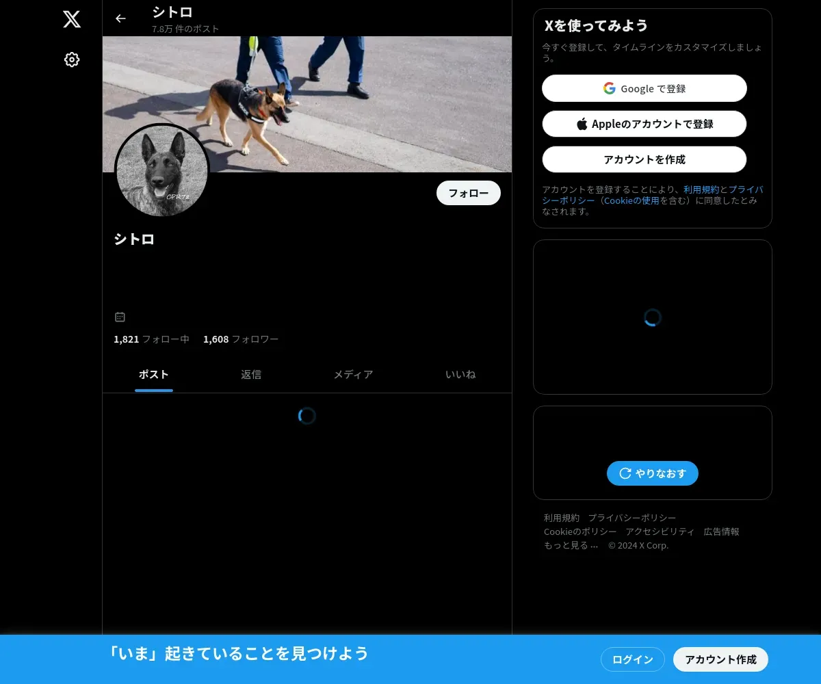Click 「いま」起きていることを見つけよう banner text
This screenshot has width=821, height=684.
tap(239, 653)
